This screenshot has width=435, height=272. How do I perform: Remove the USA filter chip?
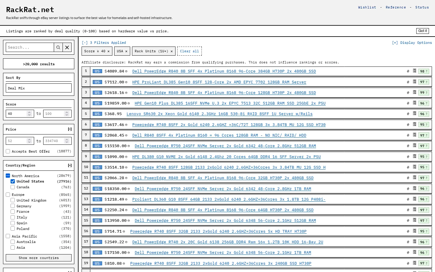pos(126,51)
